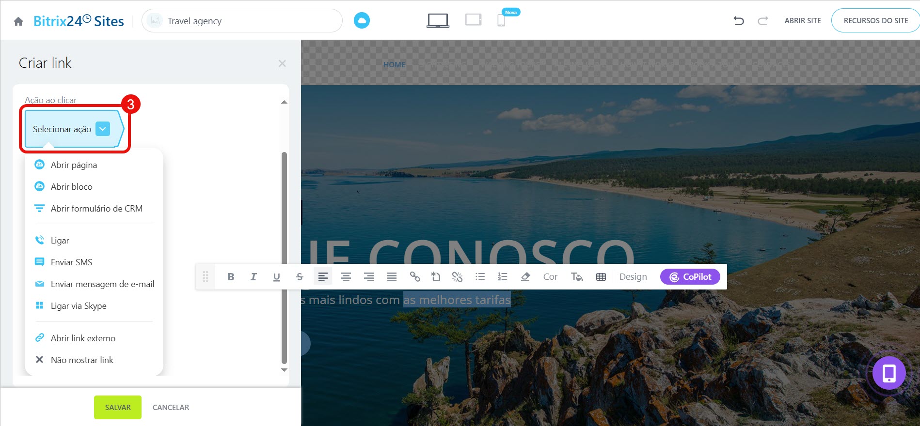Click panel scrollbar down arrow
This screenshot has width=920, height=426.
284,370
